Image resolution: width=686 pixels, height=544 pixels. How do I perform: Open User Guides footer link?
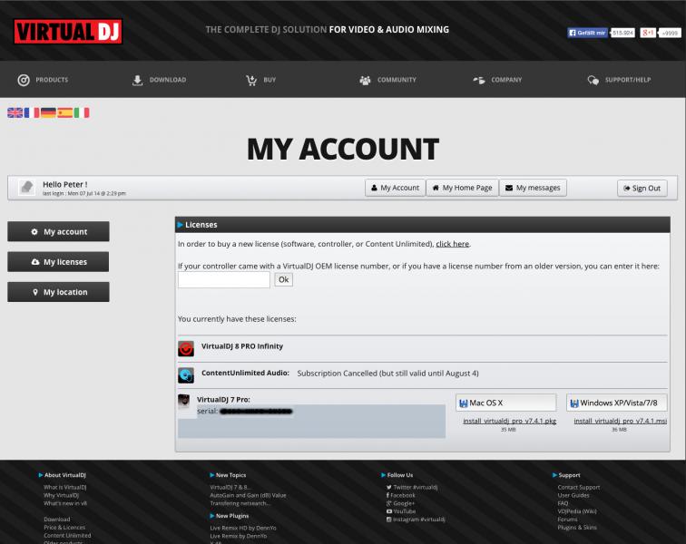(573, 495)
